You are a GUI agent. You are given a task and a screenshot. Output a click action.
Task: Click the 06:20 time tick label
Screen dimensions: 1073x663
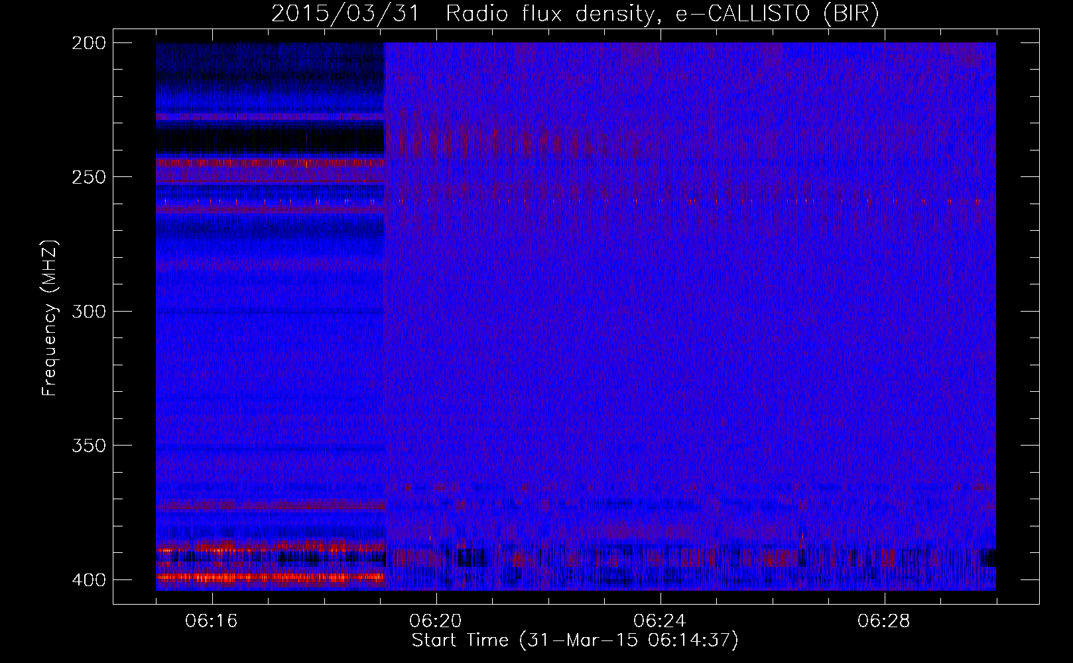coord(436,621)
